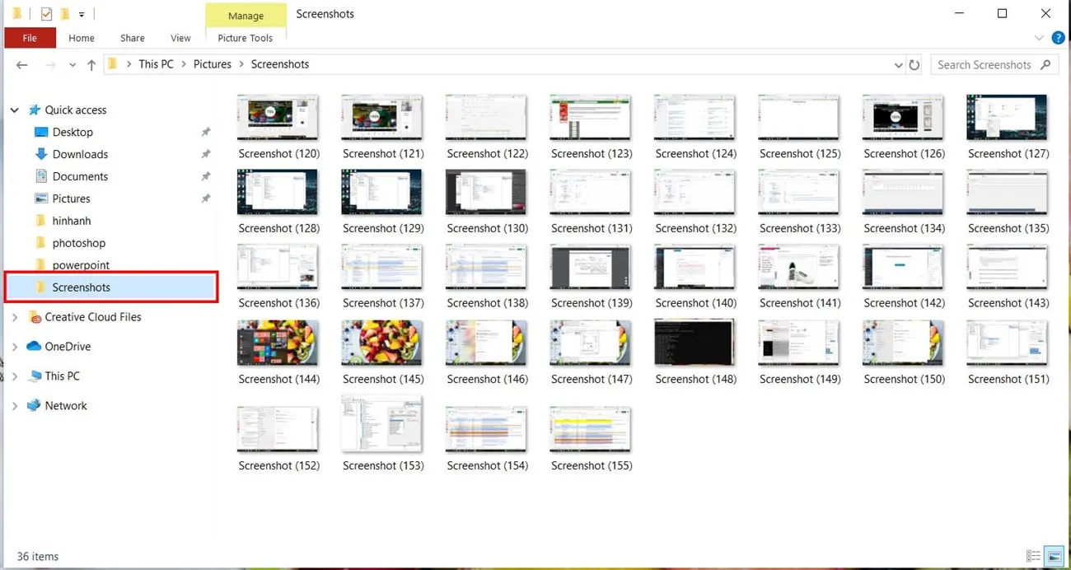Click This PC in the breadcrumb path
The height and width of the screenshot is (570, 1071).
coord(156,64)
